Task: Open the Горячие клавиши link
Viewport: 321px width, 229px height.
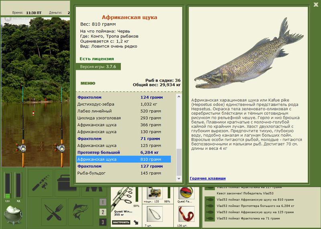Action: [207, 178]
